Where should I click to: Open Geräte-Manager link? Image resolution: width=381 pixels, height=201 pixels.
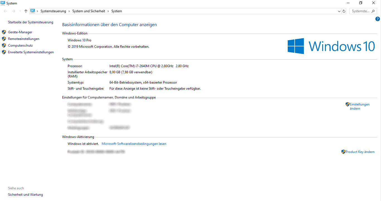tap(20, 32)
